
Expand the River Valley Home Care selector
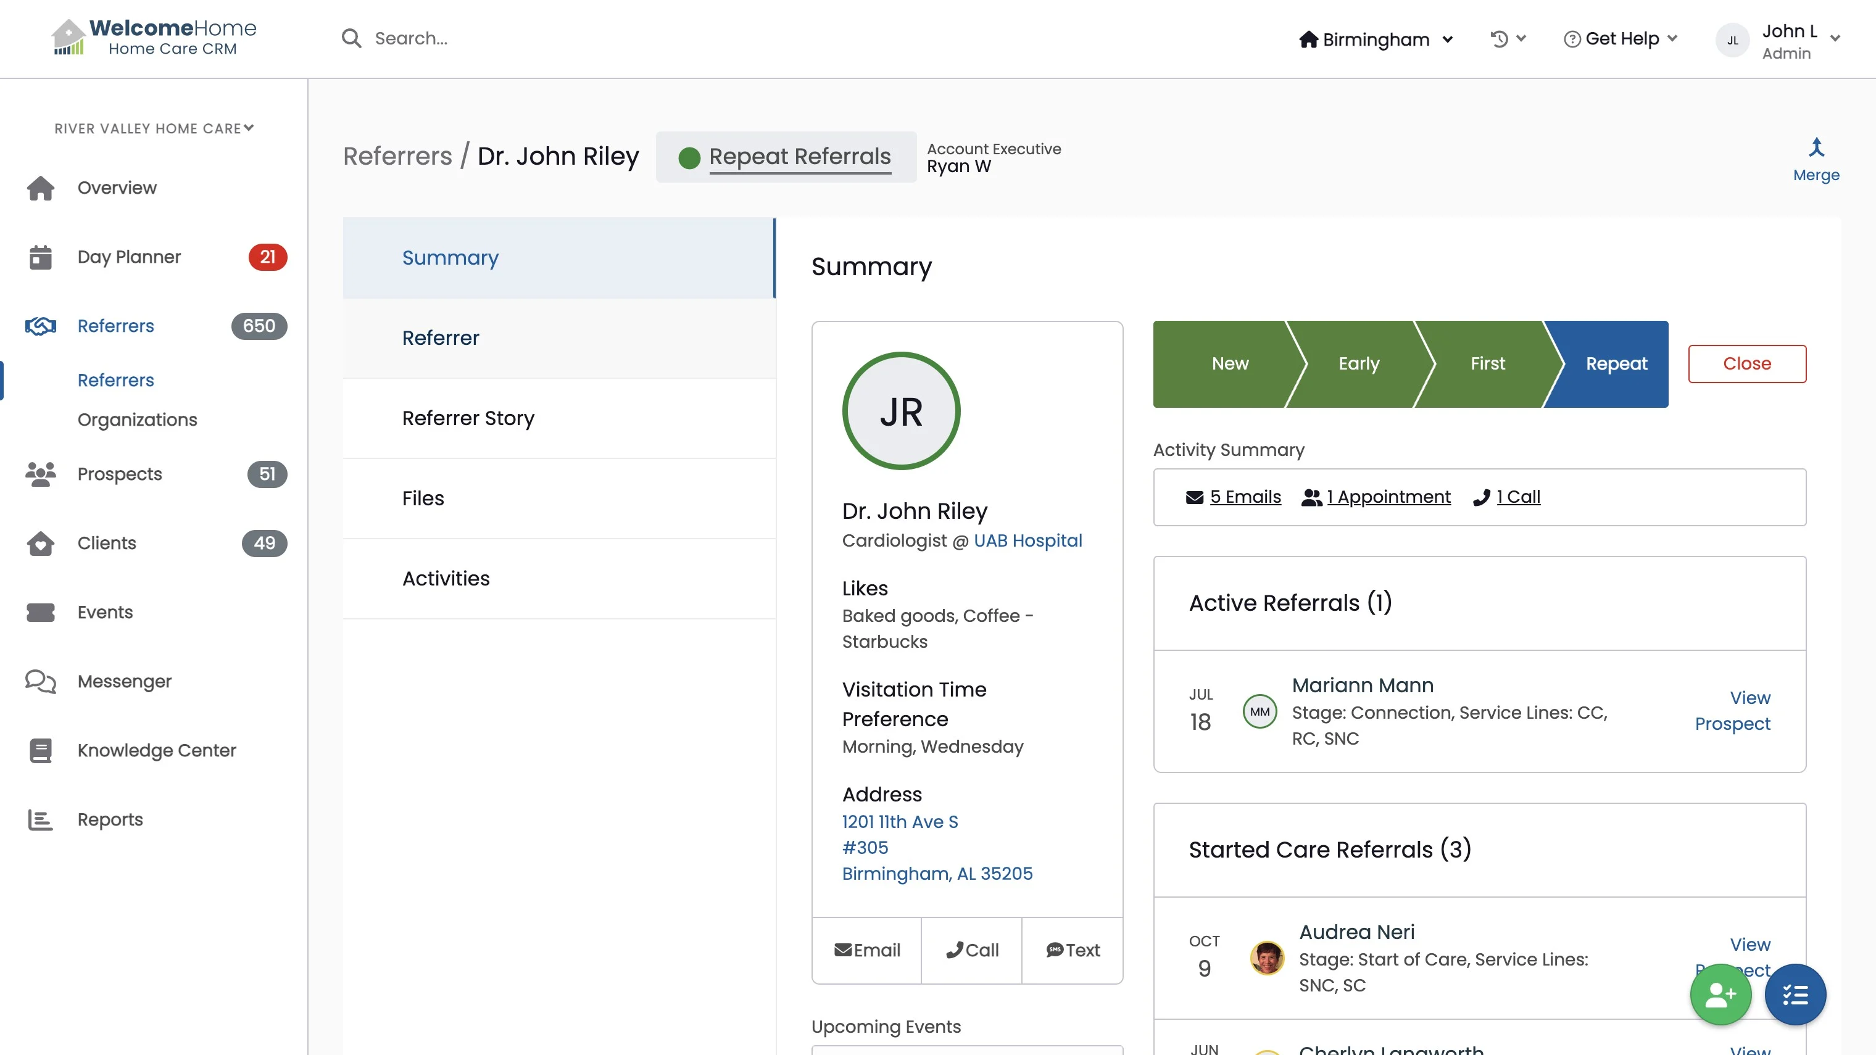click(154, 128)
